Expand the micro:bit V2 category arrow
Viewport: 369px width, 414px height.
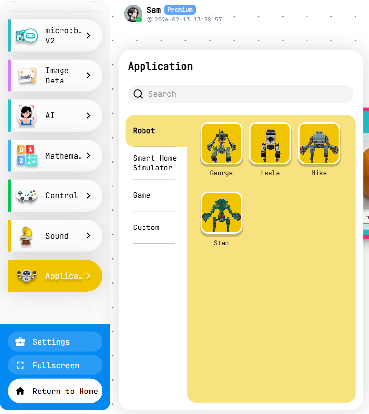pos(88,36)
